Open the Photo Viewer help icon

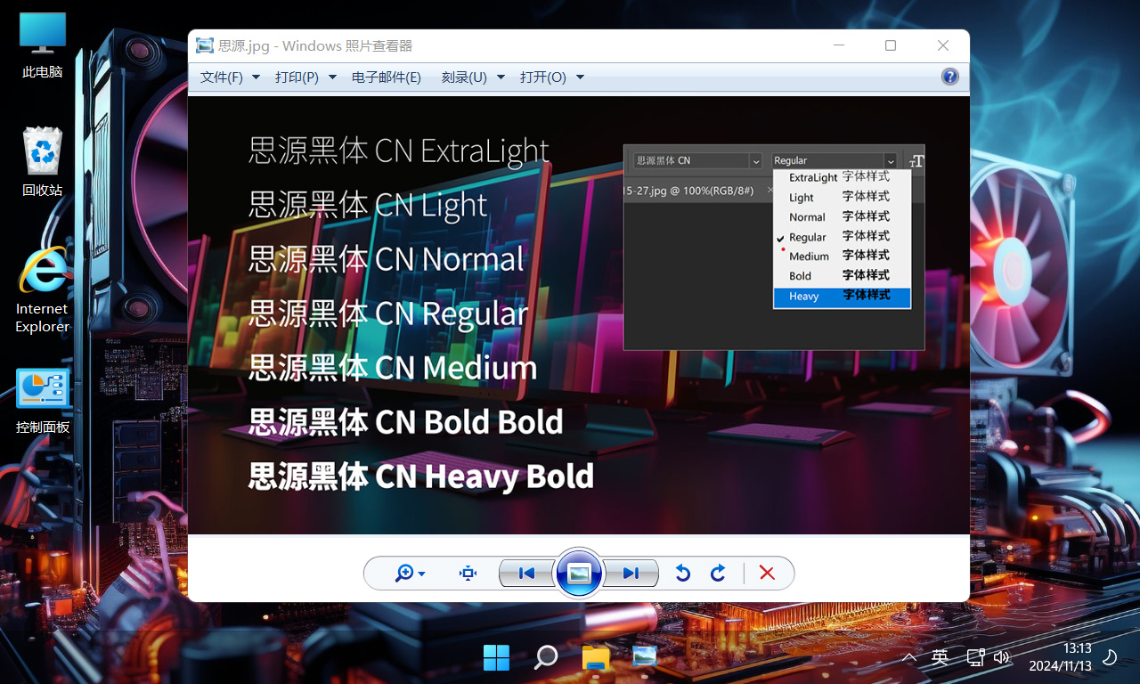click(950, 77)
